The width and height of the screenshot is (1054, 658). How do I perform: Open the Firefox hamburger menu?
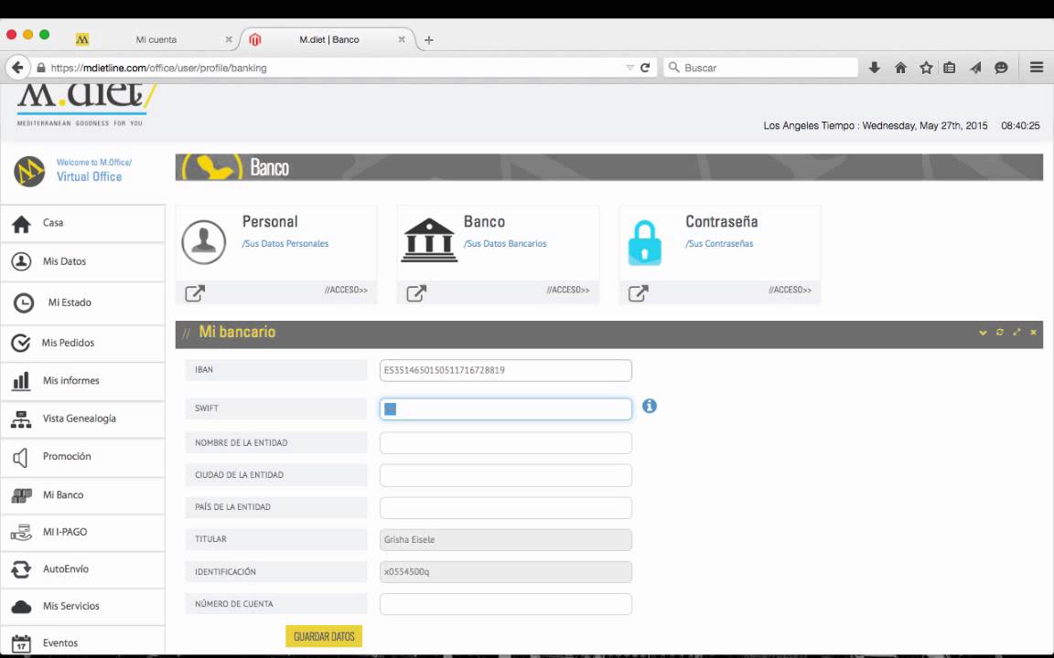click(1036, 67)
